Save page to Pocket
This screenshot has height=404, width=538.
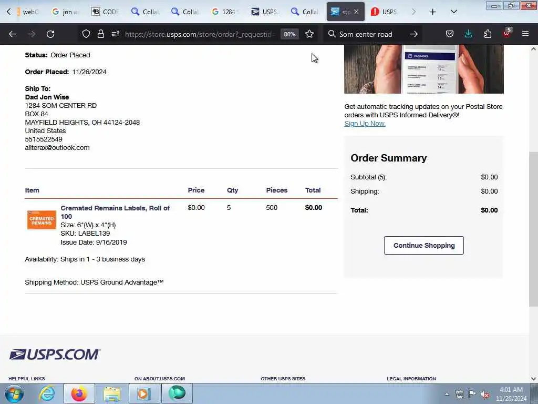pos(450,34)
